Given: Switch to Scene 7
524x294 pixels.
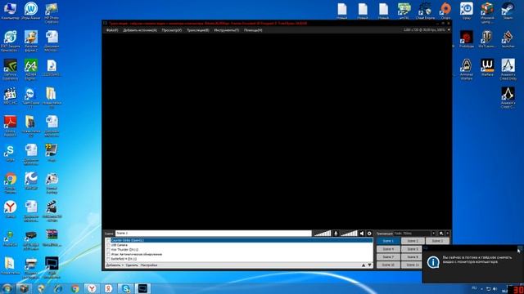Looking at the screenshot, I should pos(388,257).
